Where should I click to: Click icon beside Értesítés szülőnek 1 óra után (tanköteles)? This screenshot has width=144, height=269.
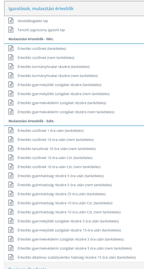(11, 131)
